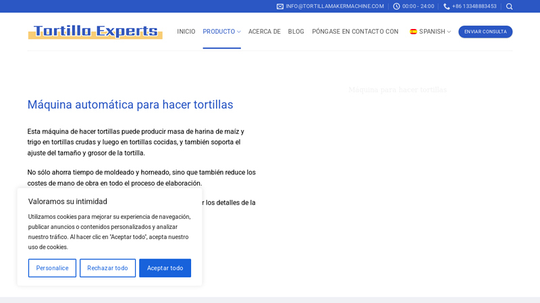Open email link info@tortillamakermachine.com
The height and width of the screenshot is (303, 540).
pyautogui.click(x=334, y=6)
